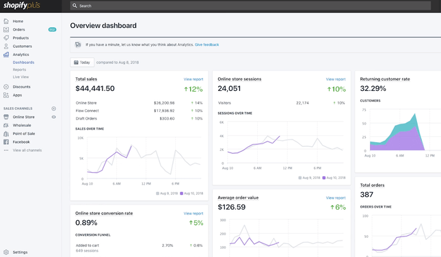The image size is (441, 257).
Task: Click Aug 9, 2018 gray legend in Total sales
Action: (x=167, y=193)
